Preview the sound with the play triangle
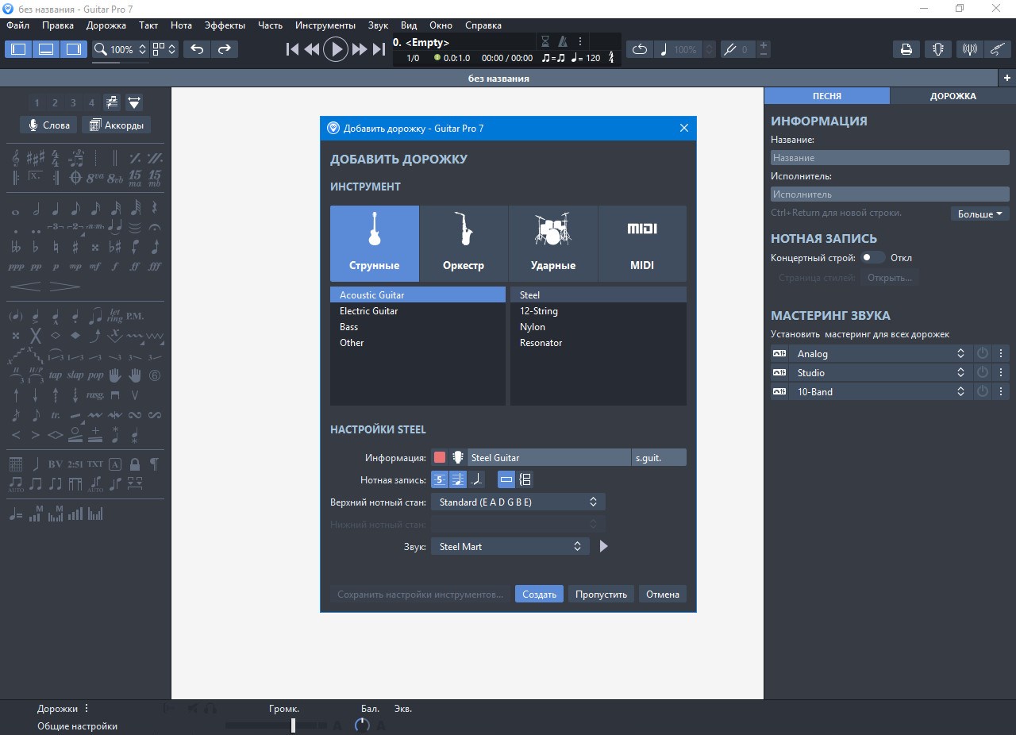The width and height of the screenshot is (1016, 735). (603, 546)
